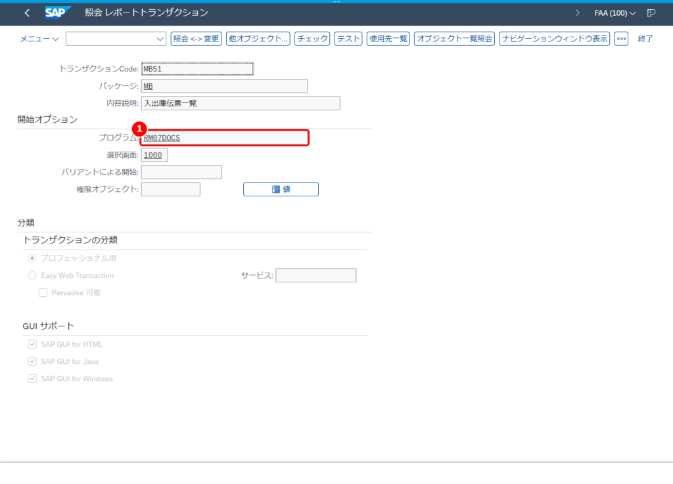Click the テスト toolbar button
Image resolution: width=673 pixels, height=484 pixels.
348,39
